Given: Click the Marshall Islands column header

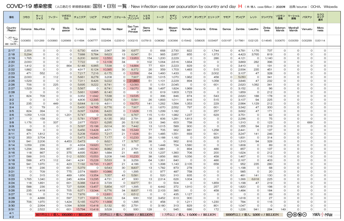Looking at the screenshot, I should click(294, 29).
